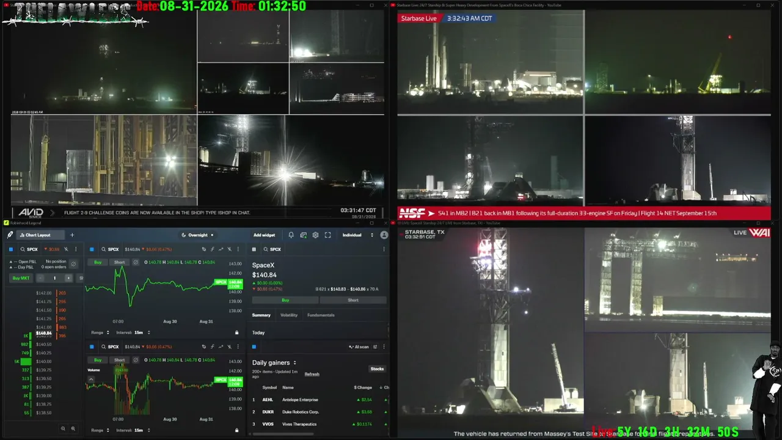Viewport: 782px width, 440px height.
Task: Click the SPCX symbol search in quote widget
Action: tap(272, 249)
